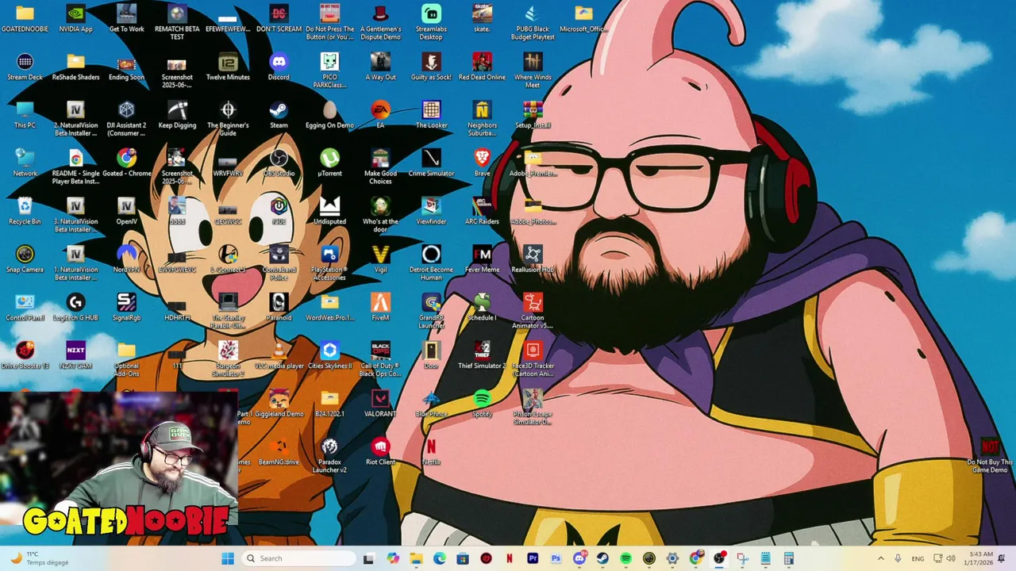The height and width of the screenshot is (571, 1016).
Task: Launch BeamNG.drive from the desktop
Action: [279, 453]
